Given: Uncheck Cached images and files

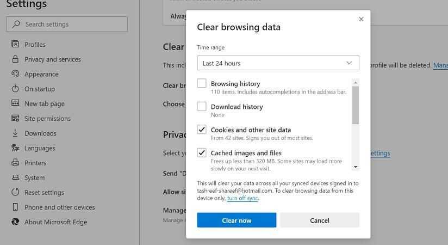Looking at the screenshot, I should [202, 153].
